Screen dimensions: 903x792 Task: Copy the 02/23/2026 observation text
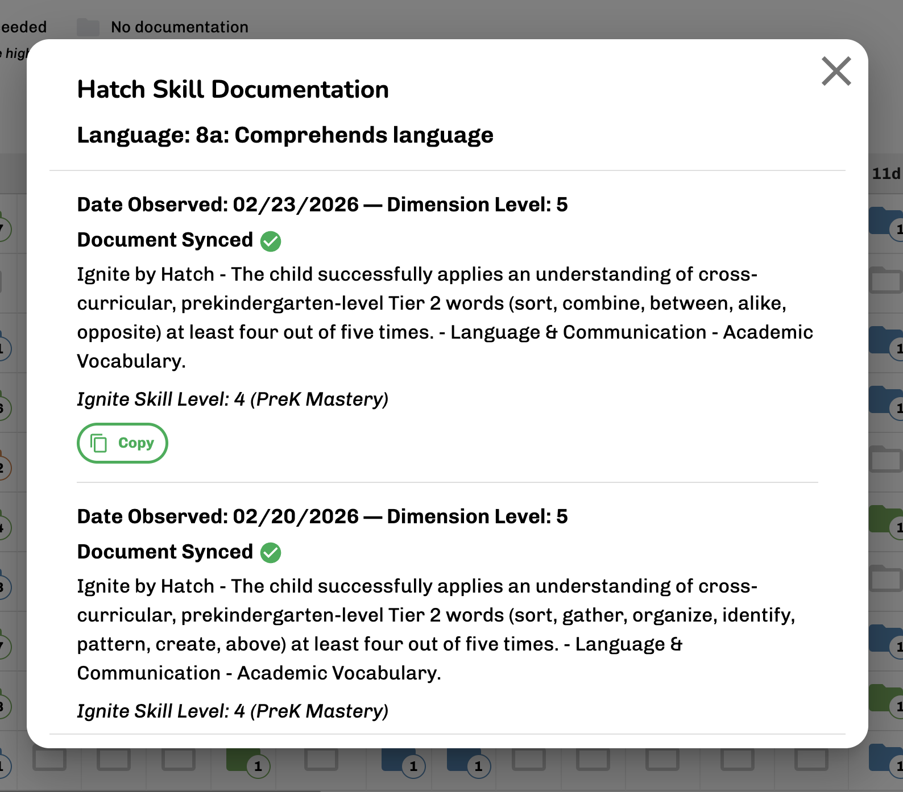point(122,443)
